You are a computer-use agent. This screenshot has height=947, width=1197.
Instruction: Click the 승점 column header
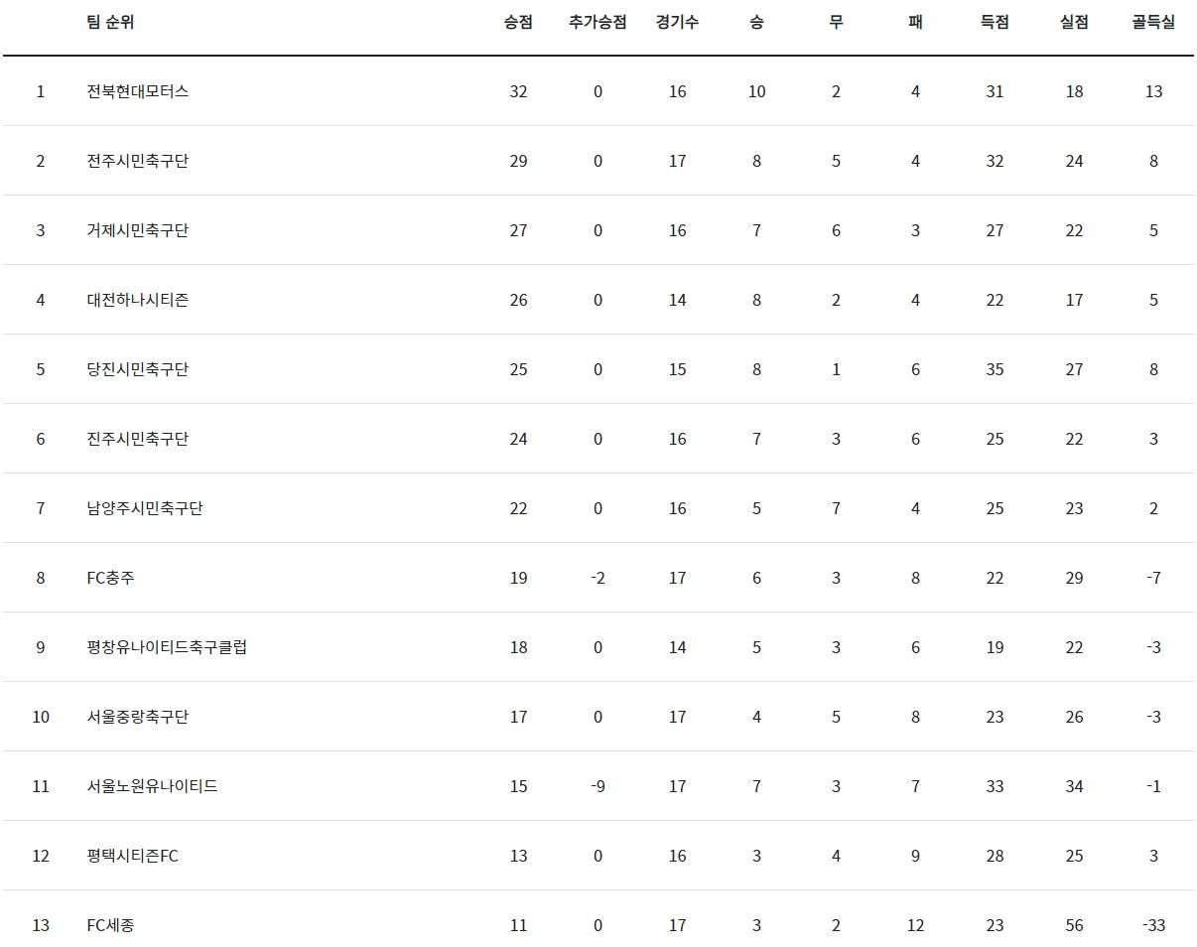pos(518,22)
